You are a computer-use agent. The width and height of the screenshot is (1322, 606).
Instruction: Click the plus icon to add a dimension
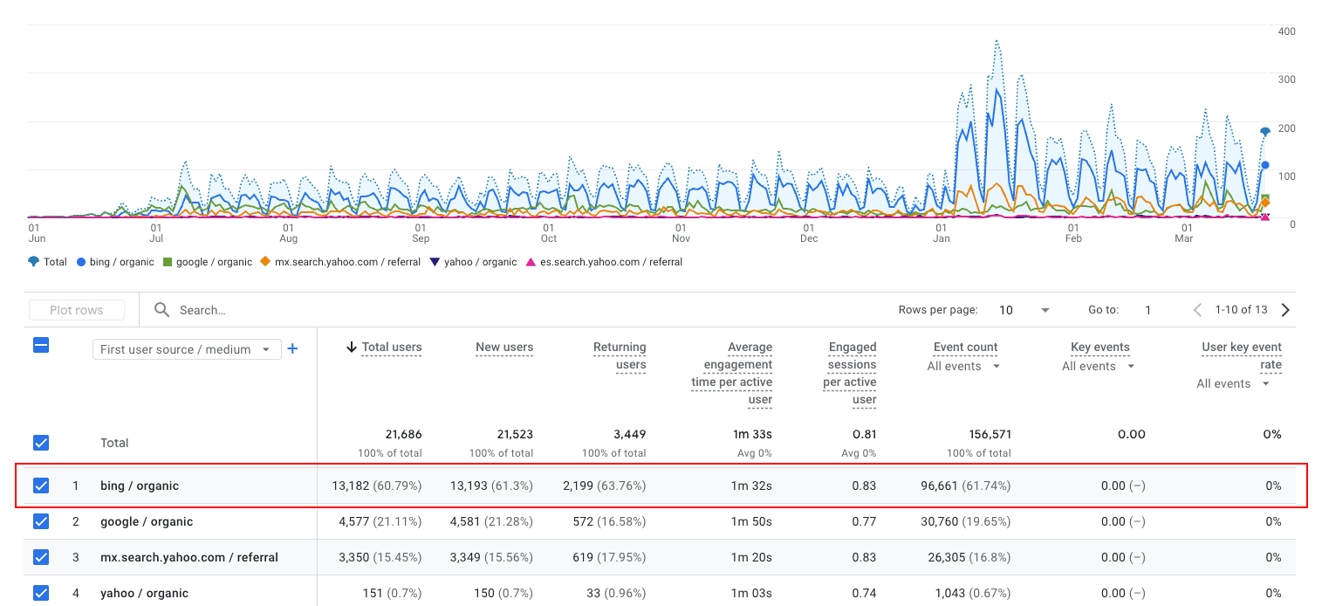292,348
